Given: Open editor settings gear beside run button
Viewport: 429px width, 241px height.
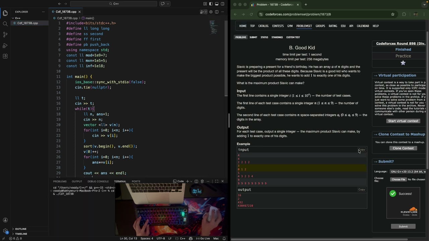Looking at the screenshot, I should click(211, 12).
